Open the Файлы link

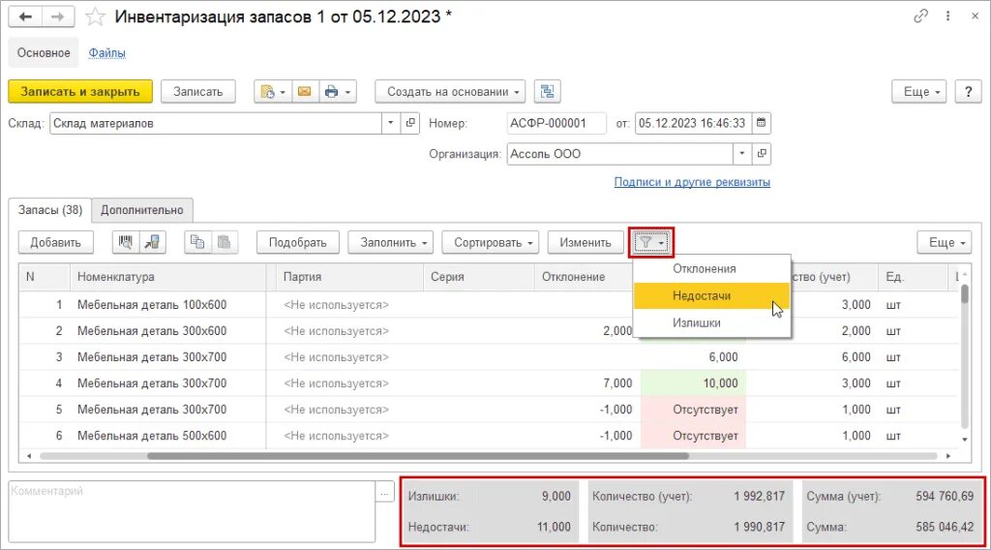pyautogui.click(x=106, y=53)
